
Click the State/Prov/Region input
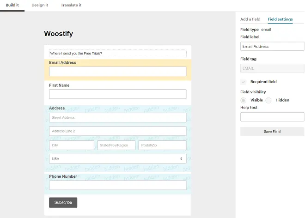coord(116,145)
